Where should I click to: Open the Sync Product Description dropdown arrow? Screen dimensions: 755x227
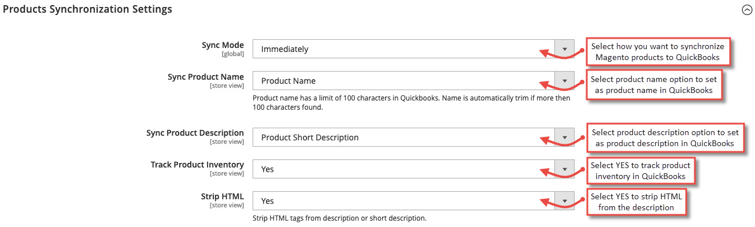(565, 137)
